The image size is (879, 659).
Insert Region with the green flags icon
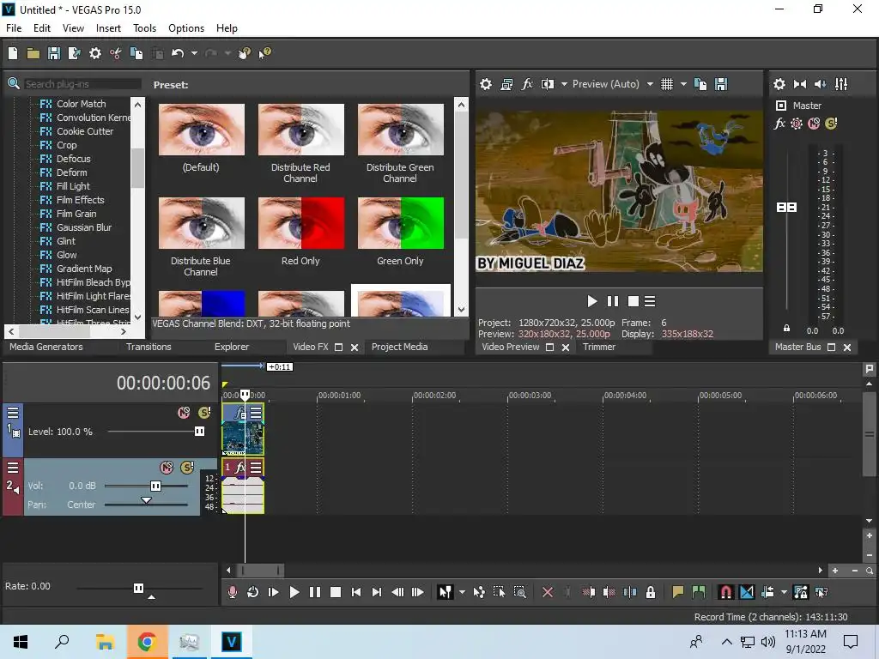[699, 592]
